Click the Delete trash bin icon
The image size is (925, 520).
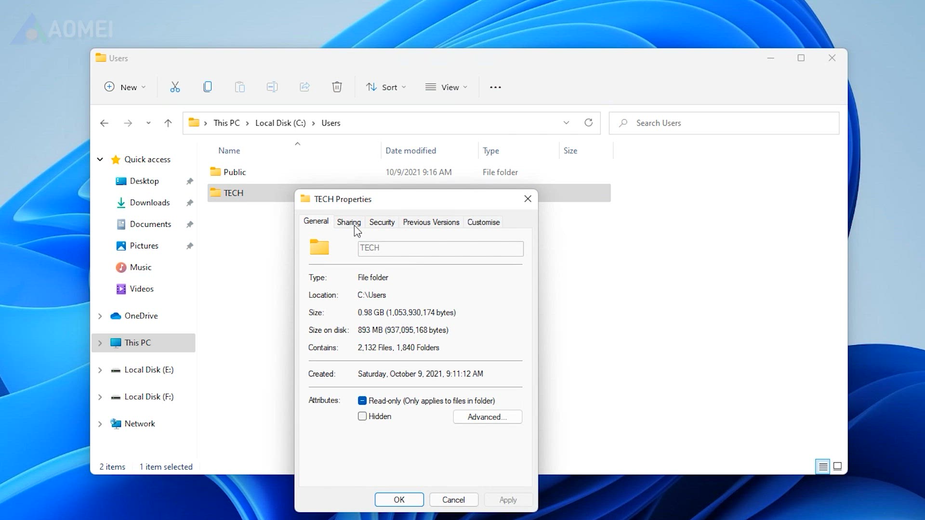point(337,87)
